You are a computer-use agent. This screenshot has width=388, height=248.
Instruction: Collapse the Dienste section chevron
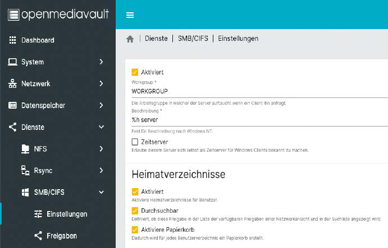coord(101,127)
